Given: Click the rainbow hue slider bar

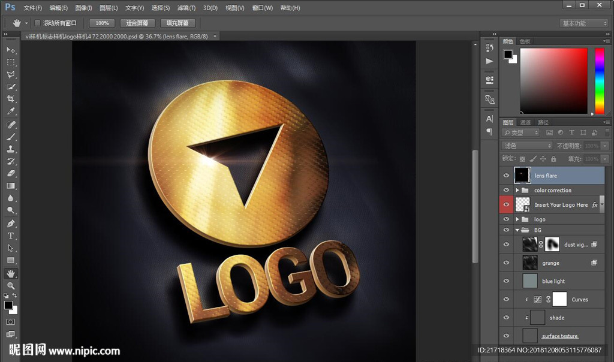Looking at the screenshot, I should tap(599, 81).
